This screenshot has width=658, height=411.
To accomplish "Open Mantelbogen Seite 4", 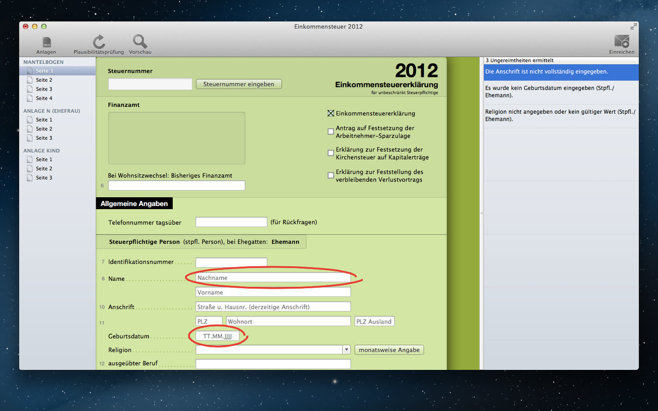I will coord(58,98).
